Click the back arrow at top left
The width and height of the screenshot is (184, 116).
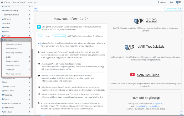[x=36, y=9]
